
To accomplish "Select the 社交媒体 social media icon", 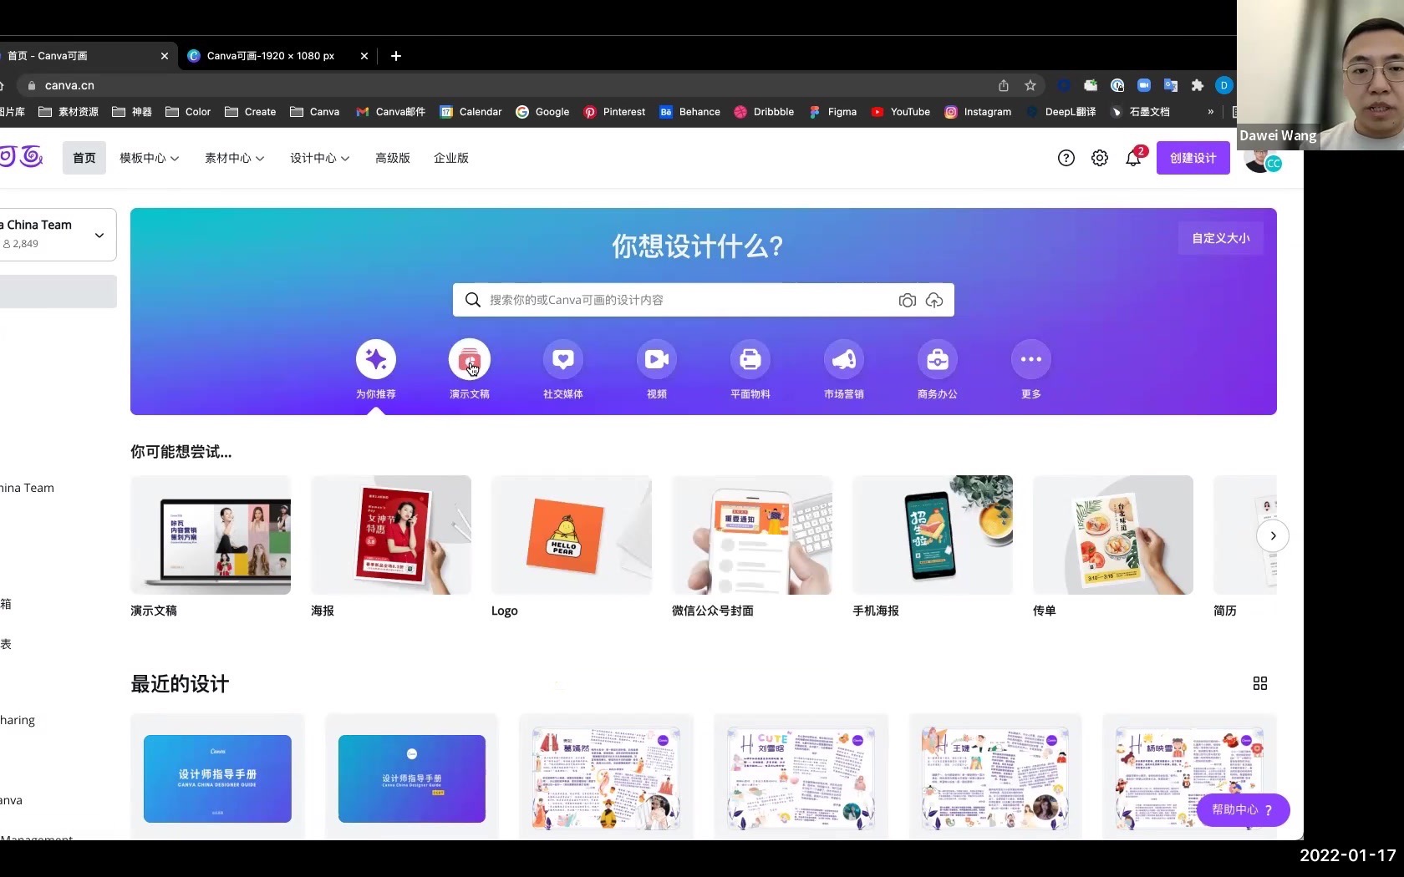I will 563,359.
